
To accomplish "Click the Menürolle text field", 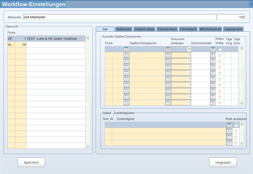I will click(119, 17).
